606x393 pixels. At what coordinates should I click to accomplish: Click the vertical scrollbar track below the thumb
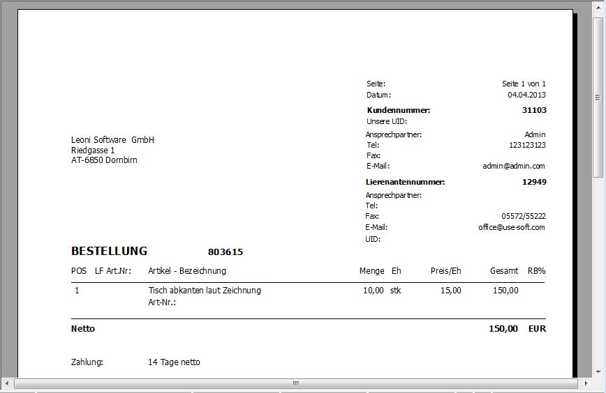(x=598, y=279)
